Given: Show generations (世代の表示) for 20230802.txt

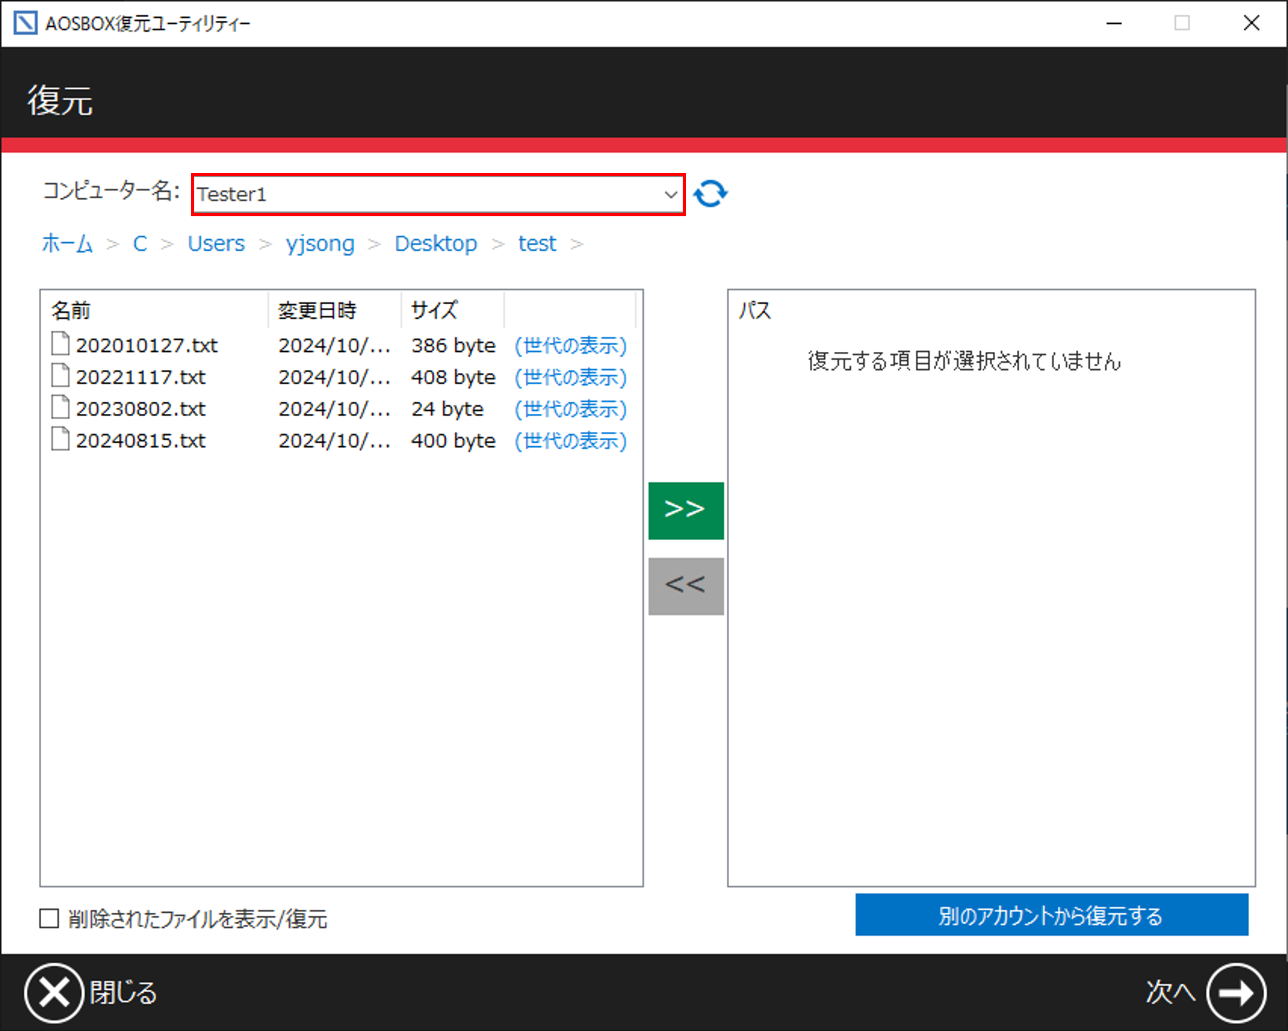Looking at the screenshot, I should tap(571, 408).
